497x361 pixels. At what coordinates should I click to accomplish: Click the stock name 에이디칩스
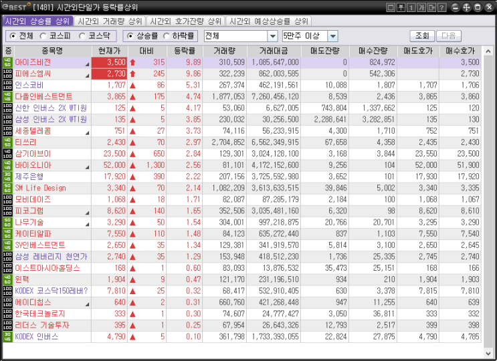[33, 302]
